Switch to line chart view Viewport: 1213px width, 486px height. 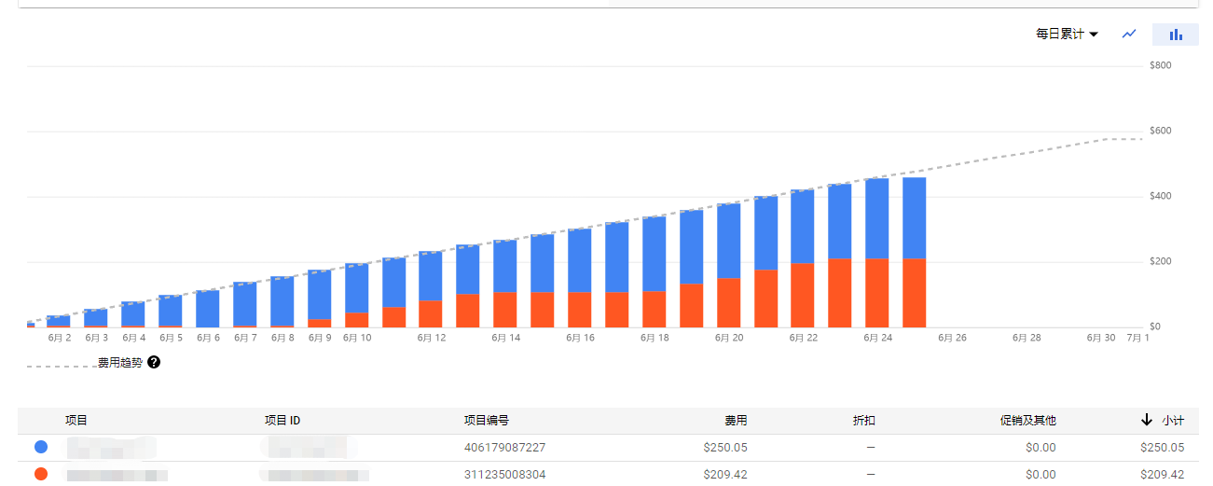click(1129, 34)
